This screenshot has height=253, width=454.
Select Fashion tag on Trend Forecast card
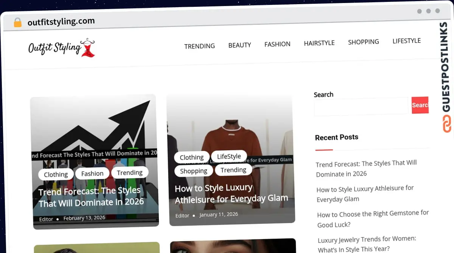(x=92, y=173)
